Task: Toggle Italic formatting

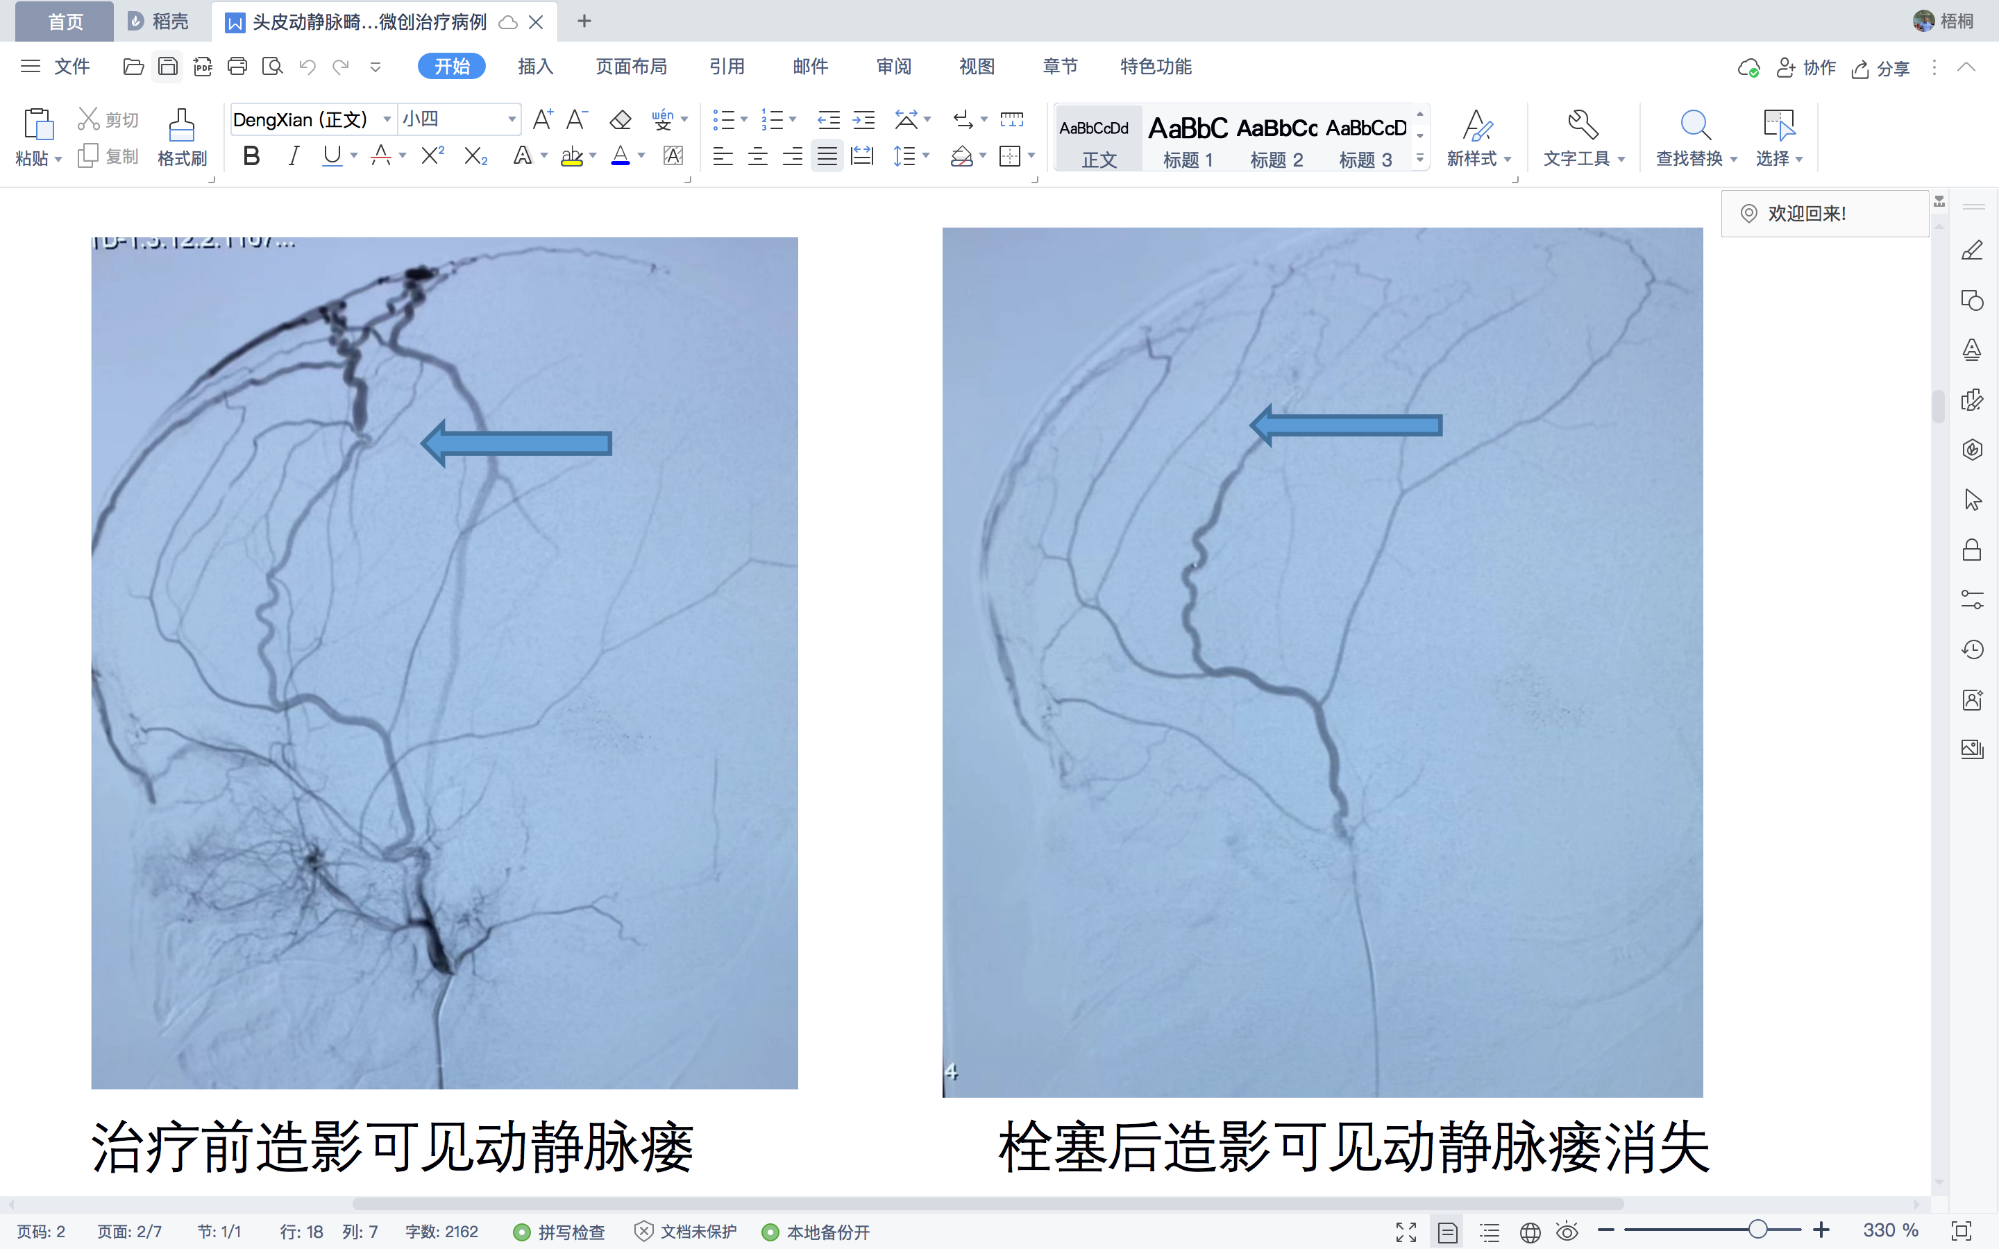Action: click(293, 155)
